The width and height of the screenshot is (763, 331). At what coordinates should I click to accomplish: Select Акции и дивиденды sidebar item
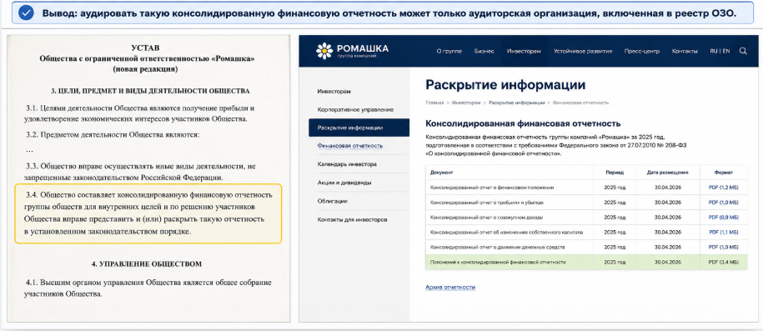coord(344,183)
